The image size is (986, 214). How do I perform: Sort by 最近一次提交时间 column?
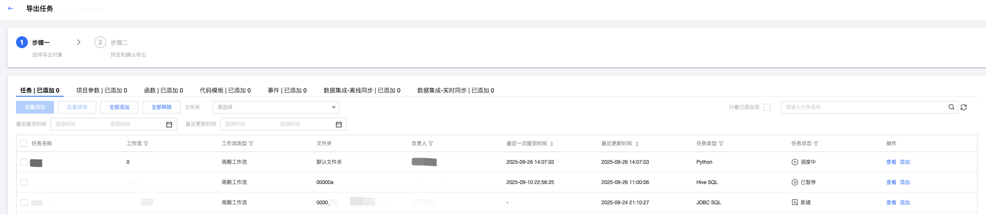click(x=552, y=144)
